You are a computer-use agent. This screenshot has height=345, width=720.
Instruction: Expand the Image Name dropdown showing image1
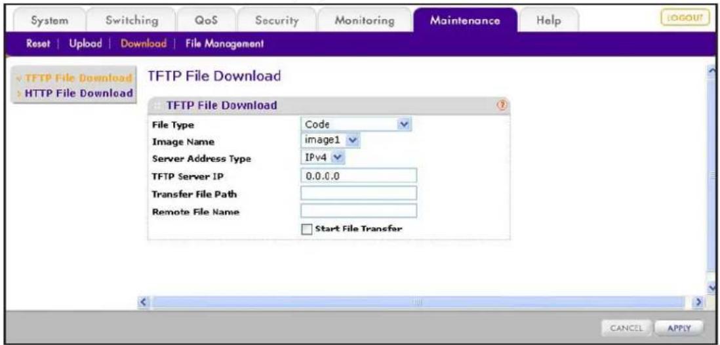(330, 140)
